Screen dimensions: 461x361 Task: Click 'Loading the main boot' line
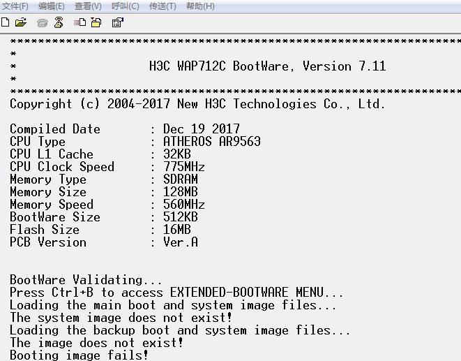click(x=173, y=305)
